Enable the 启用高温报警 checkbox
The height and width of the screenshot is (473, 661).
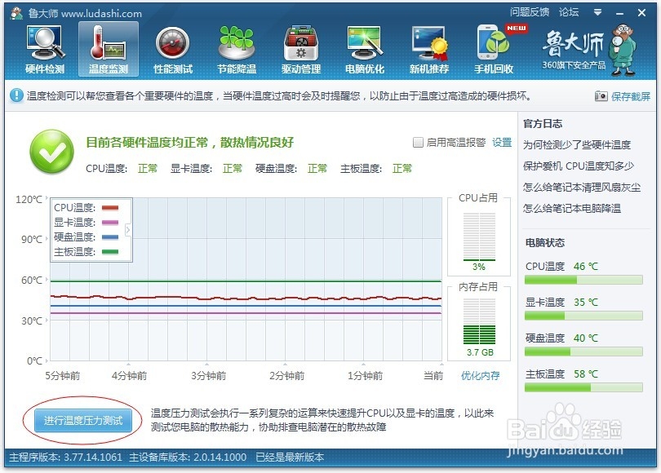pyautogui.click(x=418, y=143)
